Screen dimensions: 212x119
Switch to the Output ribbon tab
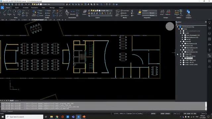tap(61, 8)
